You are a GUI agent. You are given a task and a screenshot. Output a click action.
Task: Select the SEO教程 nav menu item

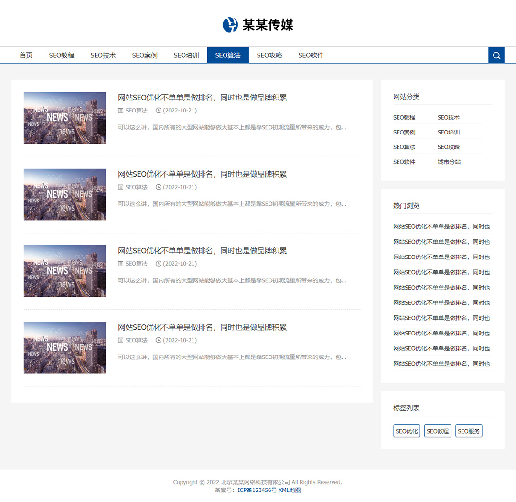point(62,56)
